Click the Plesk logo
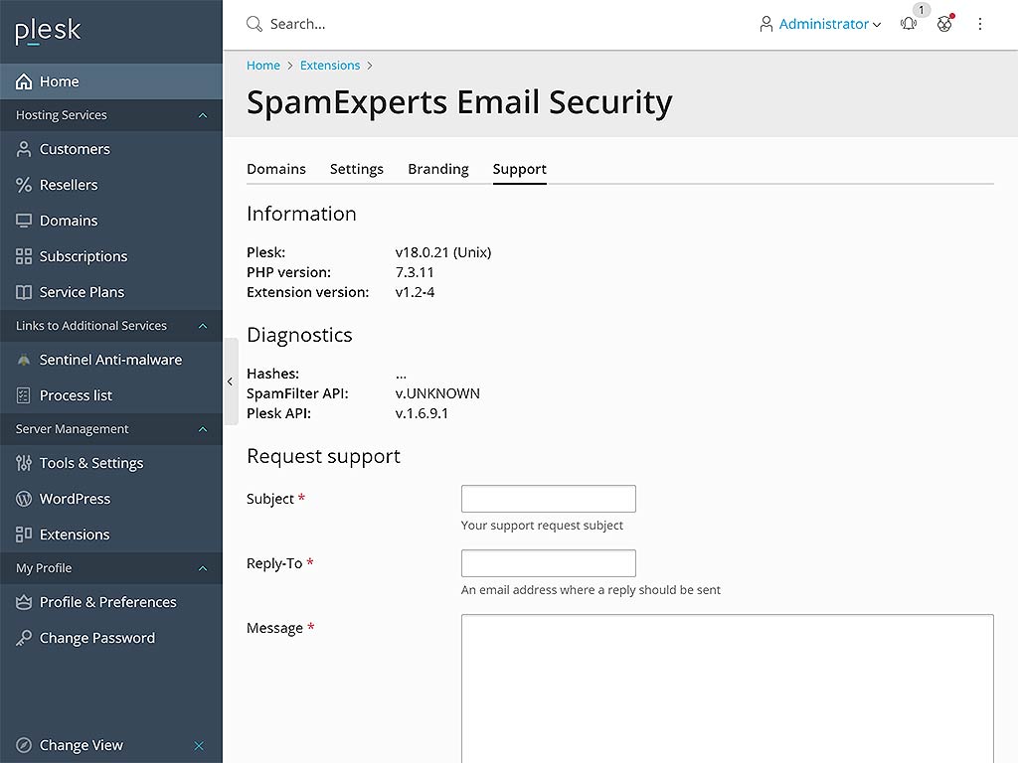The height and width of the screenshot is (763, 1018). pos(47,31)
